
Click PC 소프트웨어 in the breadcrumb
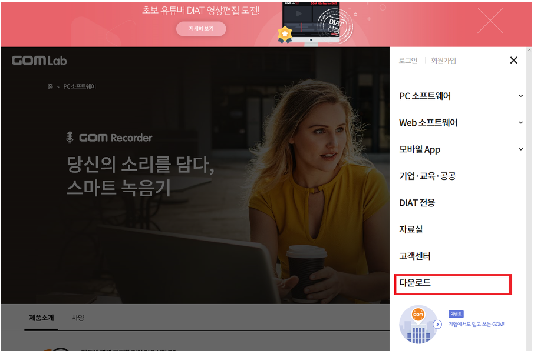(80, 86)
